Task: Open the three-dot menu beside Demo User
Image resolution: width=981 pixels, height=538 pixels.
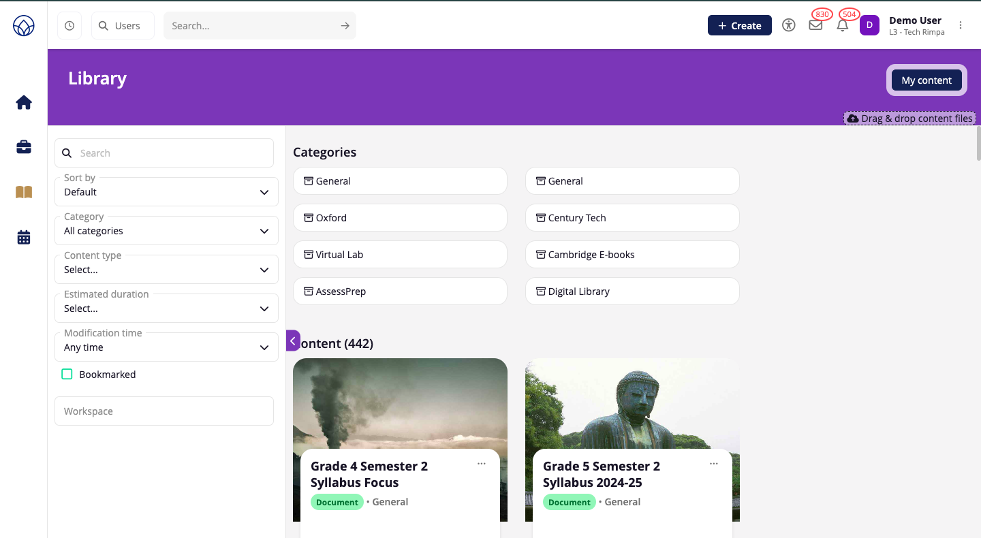Action: tap(961, 25)
